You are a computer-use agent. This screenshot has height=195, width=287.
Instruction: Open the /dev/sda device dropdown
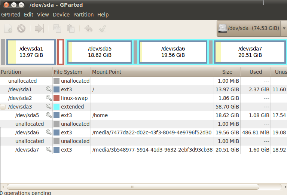pyautogui.click(x=284, y=28)
